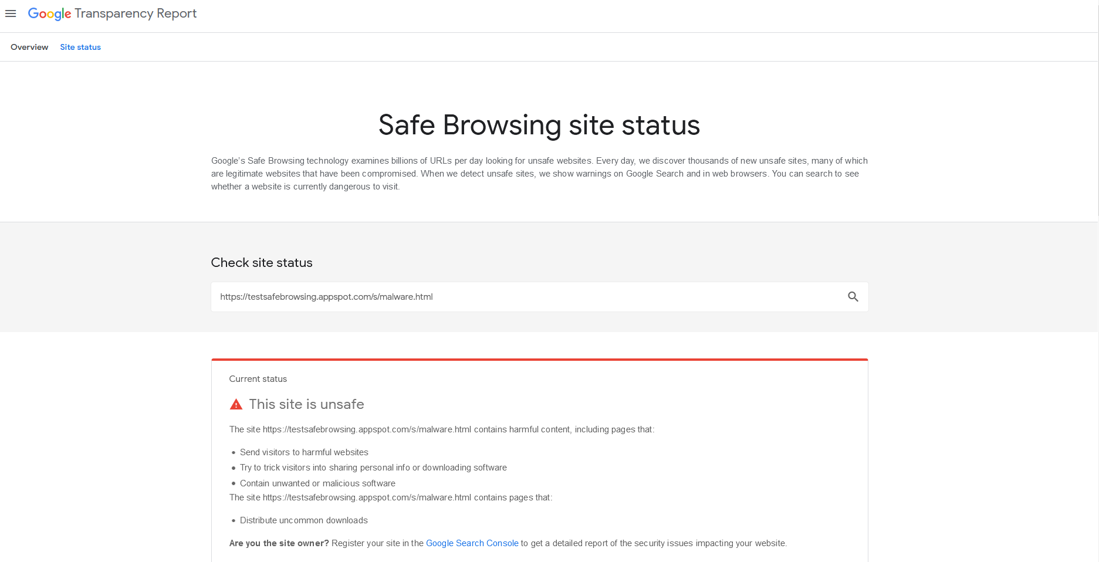Viewport: 1099px width, 562px height.
Task: Click the Transparency Report title
Action: click(135, 13)
